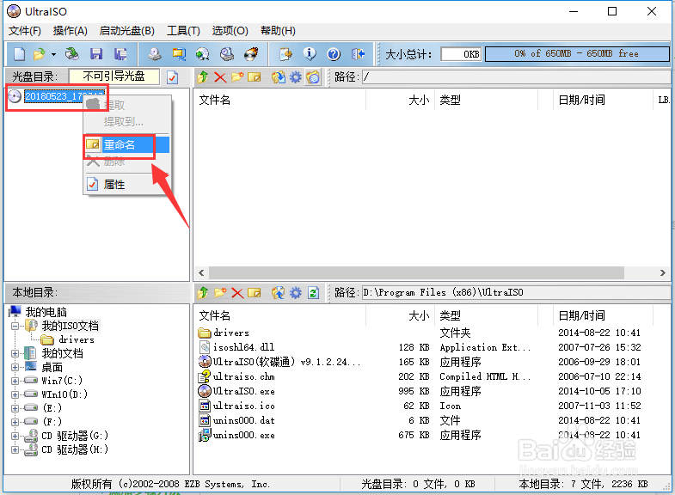Viewport: 675px width, 495px height.
Task: Click the local path field D:\Program Files
Action: pyautogui.click(x=516, y=293)
